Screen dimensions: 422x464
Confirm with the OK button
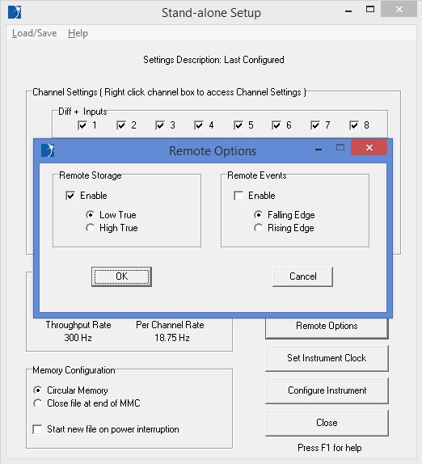[x=121, y=276]
